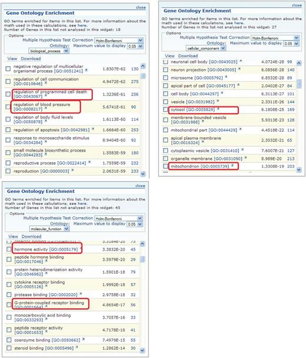The height and width of the screenshot is (358, 306).
Task: Click scroll-down arrow in biological_process list
Action: coord(143,174)
